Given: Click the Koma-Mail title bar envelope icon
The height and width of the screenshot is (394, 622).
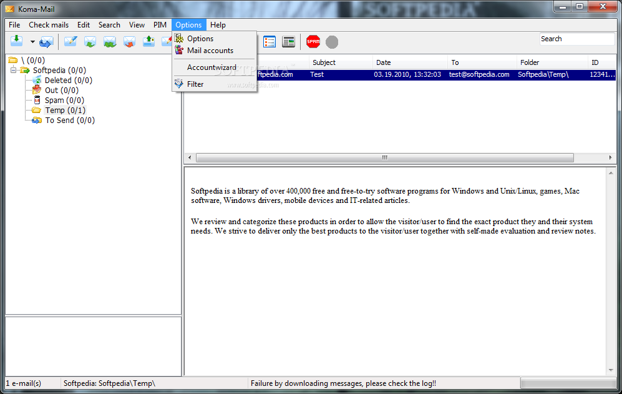Looking at the screenshot, I should pos(9,9).
